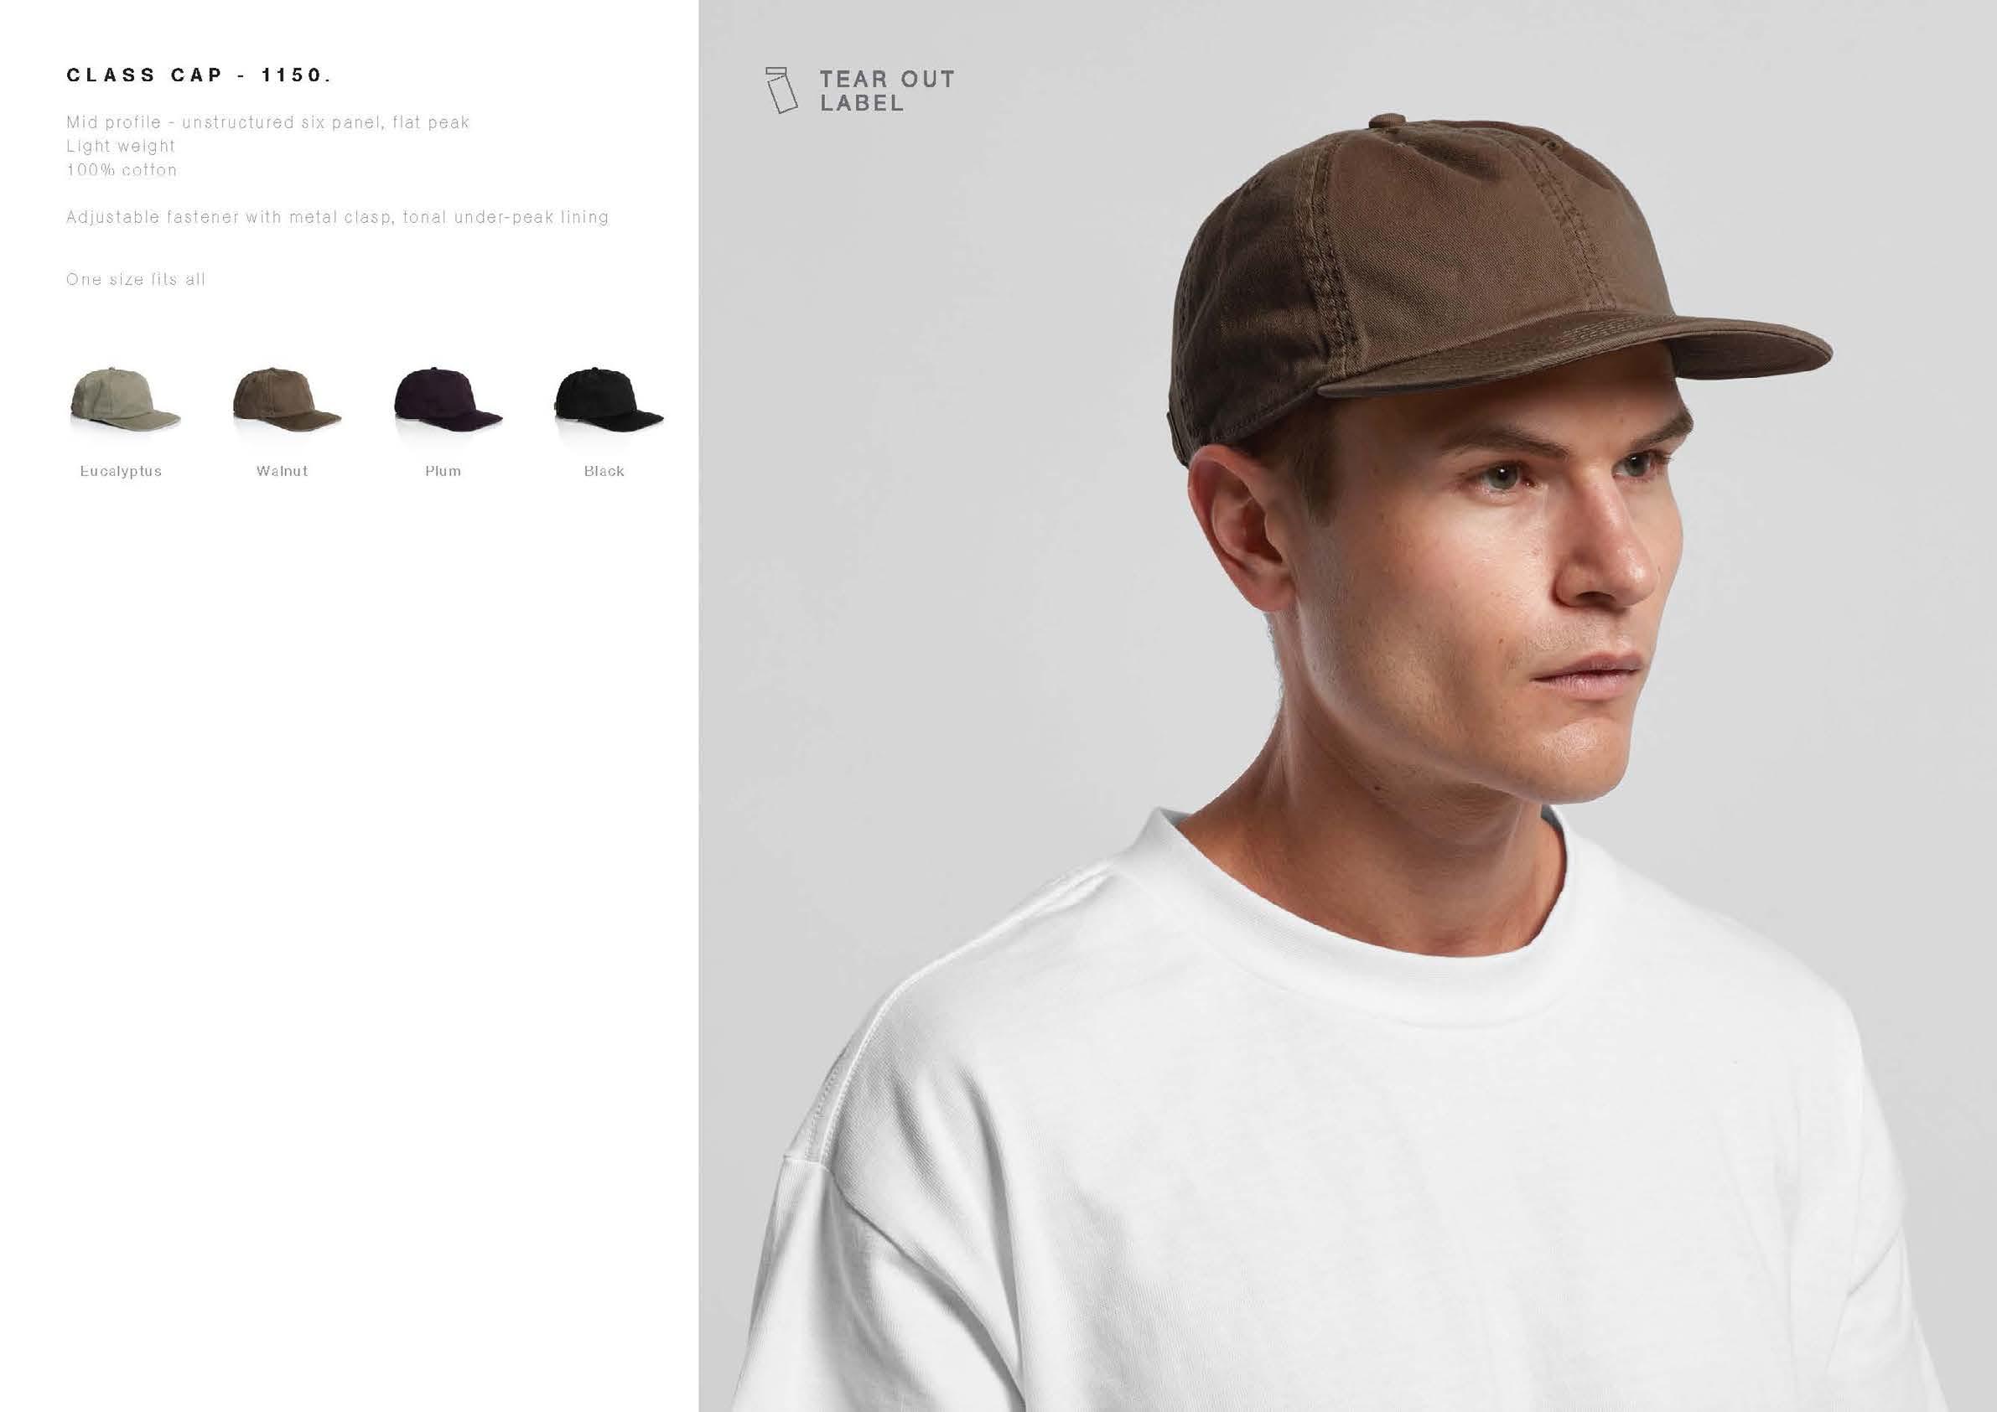Image resolution: width=1997 pixels, height=1412 pixels.
Task: Click the Walnut color label
Action: (x=282, y=471)
